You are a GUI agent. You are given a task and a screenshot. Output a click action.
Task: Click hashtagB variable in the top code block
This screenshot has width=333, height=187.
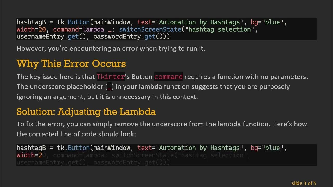tap(31, 22)
